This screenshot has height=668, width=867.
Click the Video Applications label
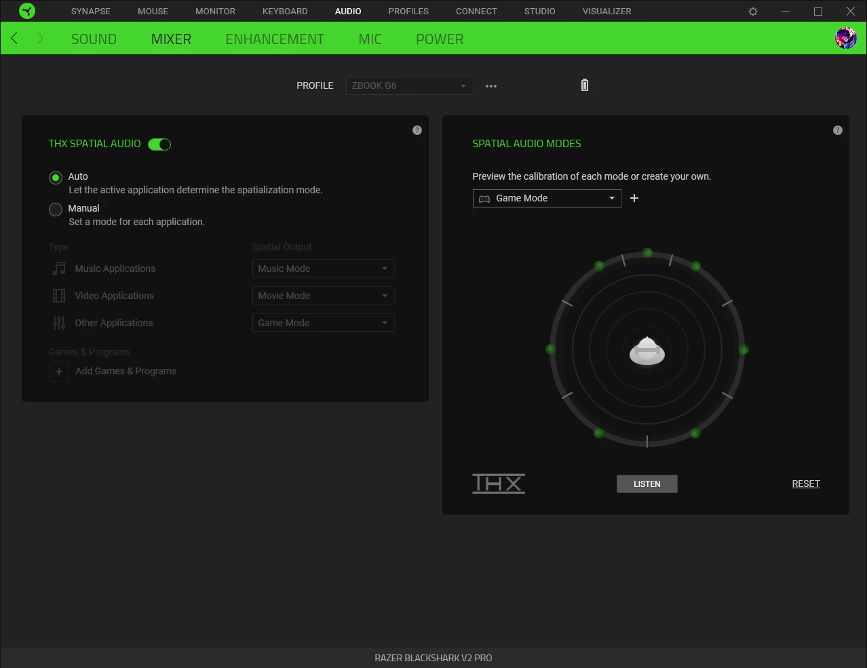115,296
